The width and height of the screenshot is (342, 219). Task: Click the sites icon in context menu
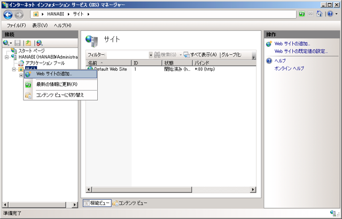click(x=28, y=74)
